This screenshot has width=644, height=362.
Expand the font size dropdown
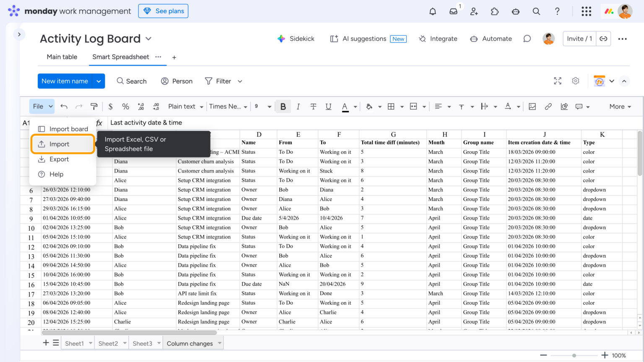(269, 106)
